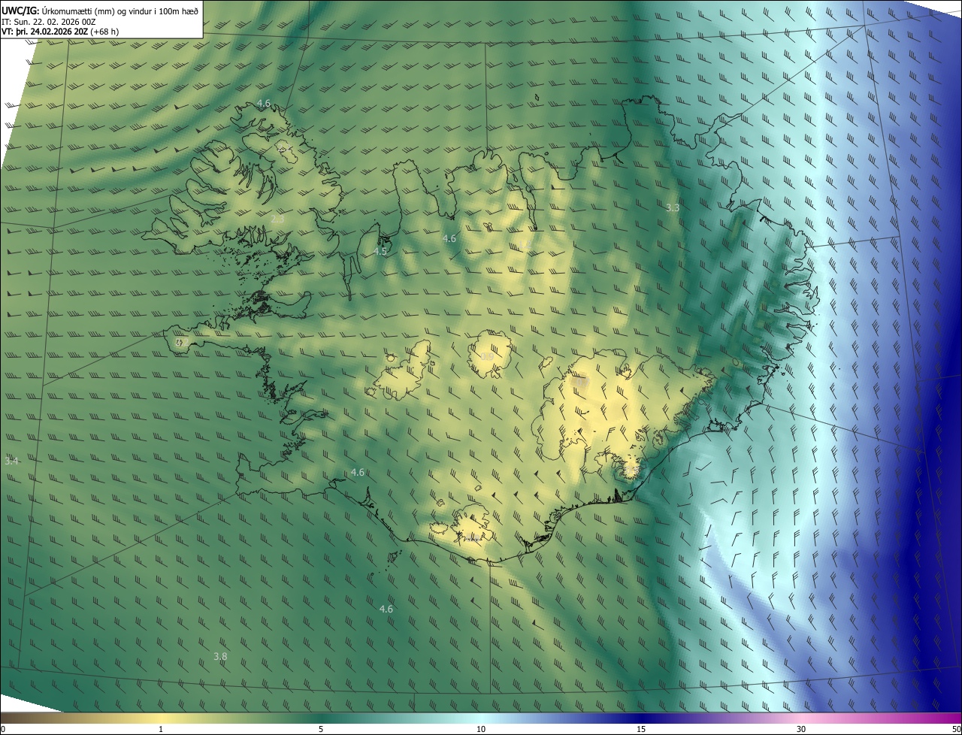Click the title line starting 'UWC/IG: Úrkomumætti (mm)'

[x=100, y=10]
